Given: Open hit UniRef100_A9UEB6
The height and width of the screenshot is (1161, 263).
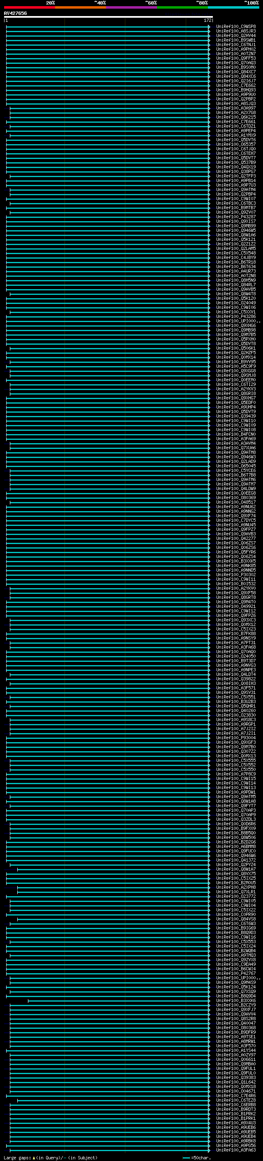Looking at the screenshot, I should pyautogui.click(x=236, y=1127).
